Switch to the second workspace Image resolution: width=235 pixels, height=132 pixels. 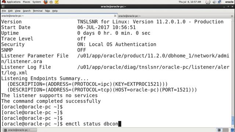click(x=225, y=130)
